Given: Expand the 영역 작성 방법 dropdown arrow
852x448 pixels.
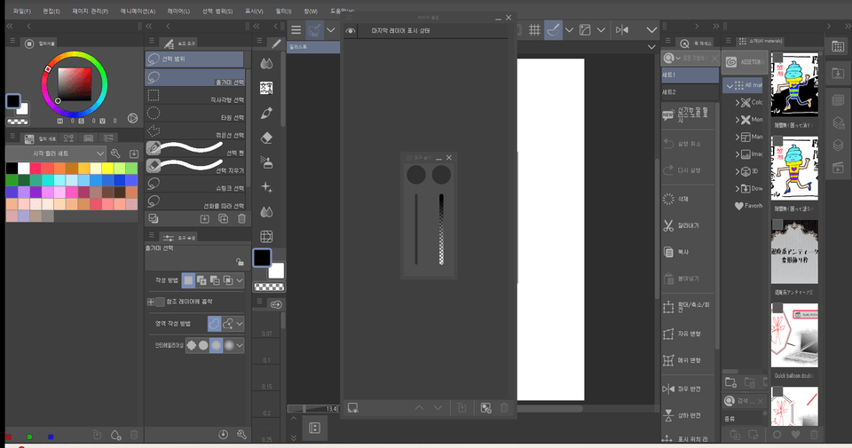Looking at the screenshot, I should coord(240,324).
